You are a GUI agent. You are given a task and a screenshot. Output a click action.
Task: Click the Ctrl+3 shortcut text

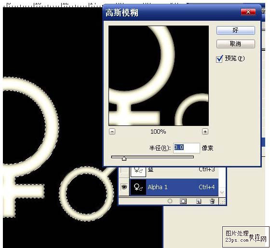tap(207, 169)
